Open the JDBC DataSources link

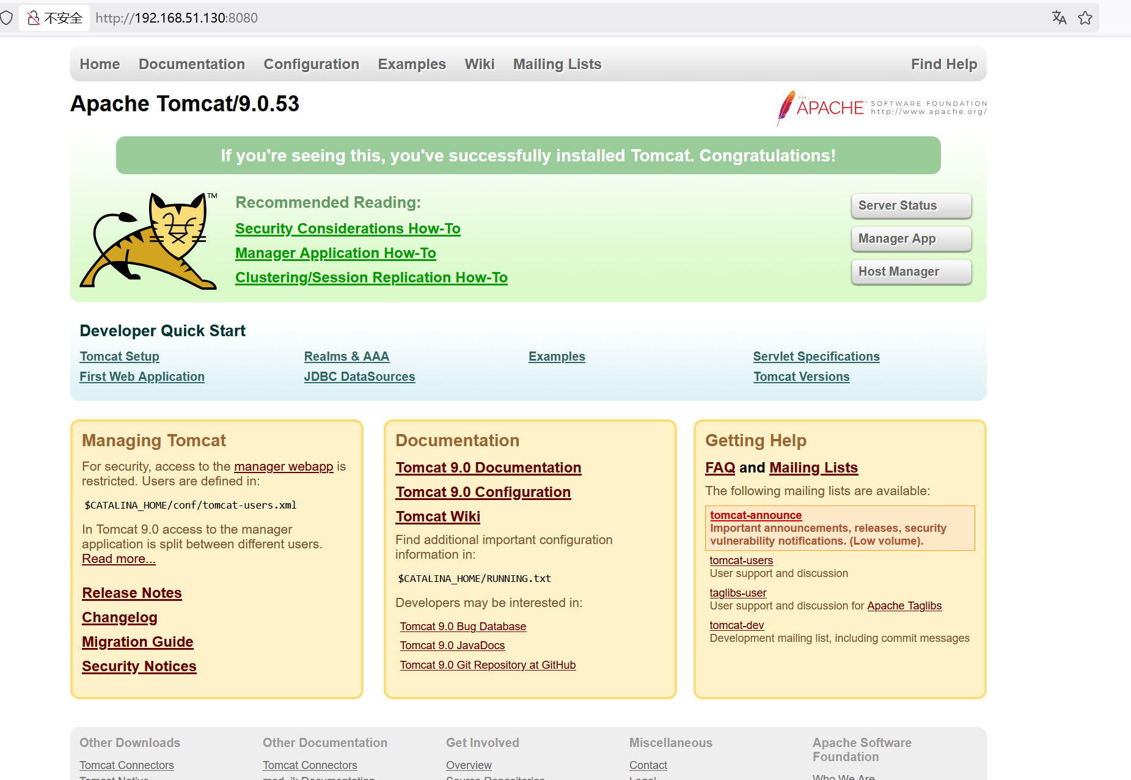click(359, 377)
